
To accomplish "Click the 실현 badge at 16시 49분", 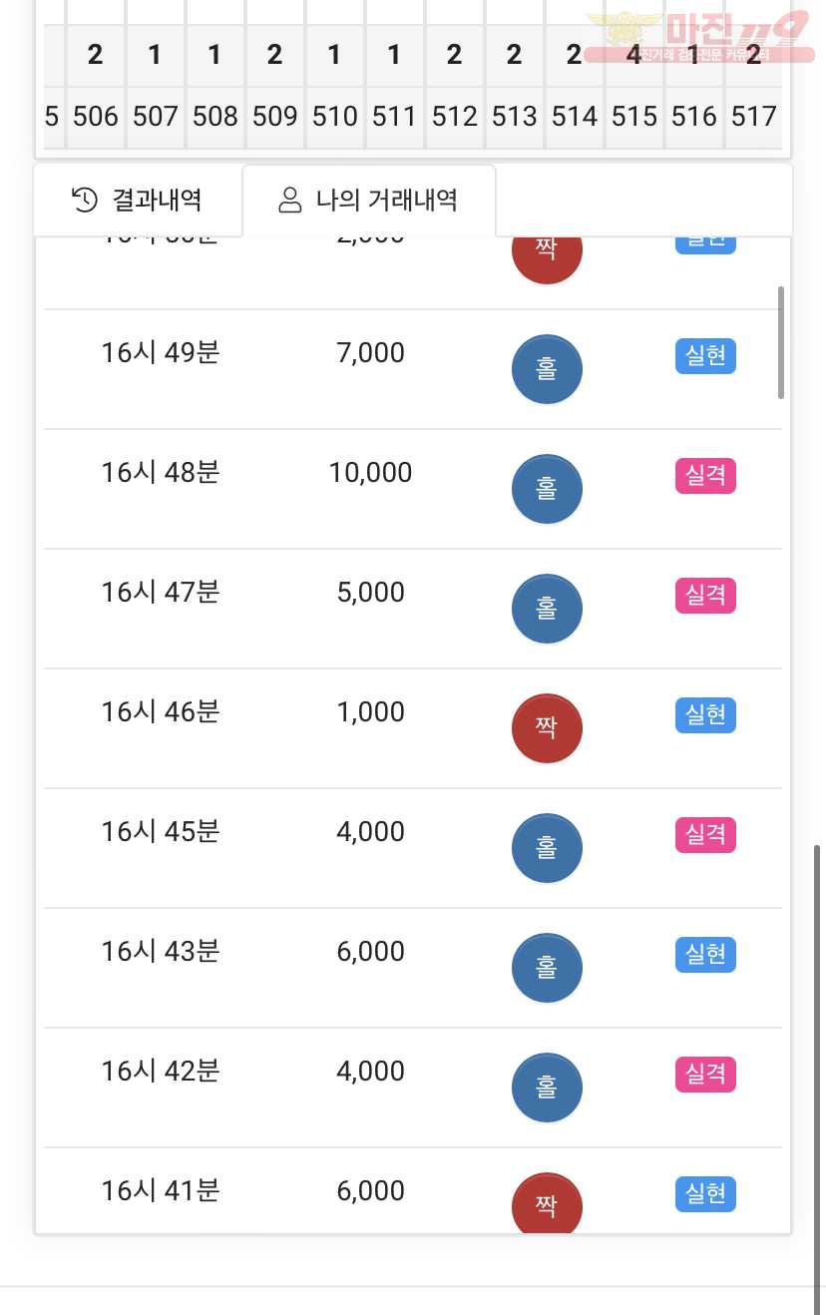I will tap(706, 356).
